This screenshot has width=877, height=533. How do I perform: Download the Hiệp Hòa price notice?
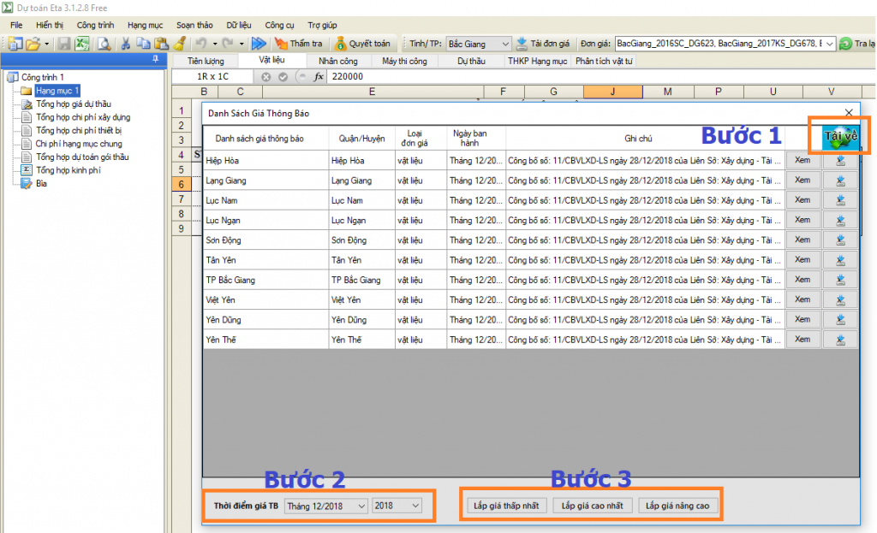point(840,160)
